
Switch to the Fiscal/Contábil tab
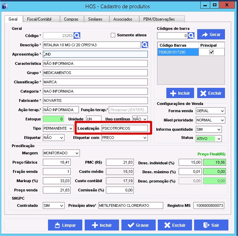(41, 19)
